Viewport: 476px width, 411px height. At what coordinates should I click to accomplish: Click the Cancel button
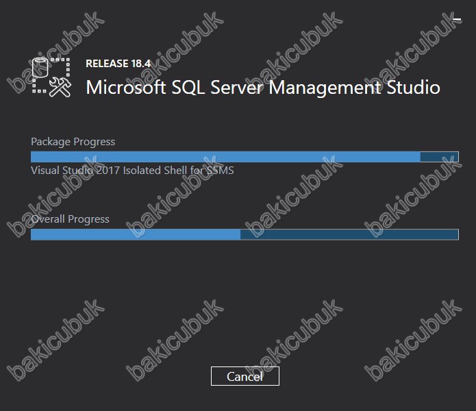[245, 376]
